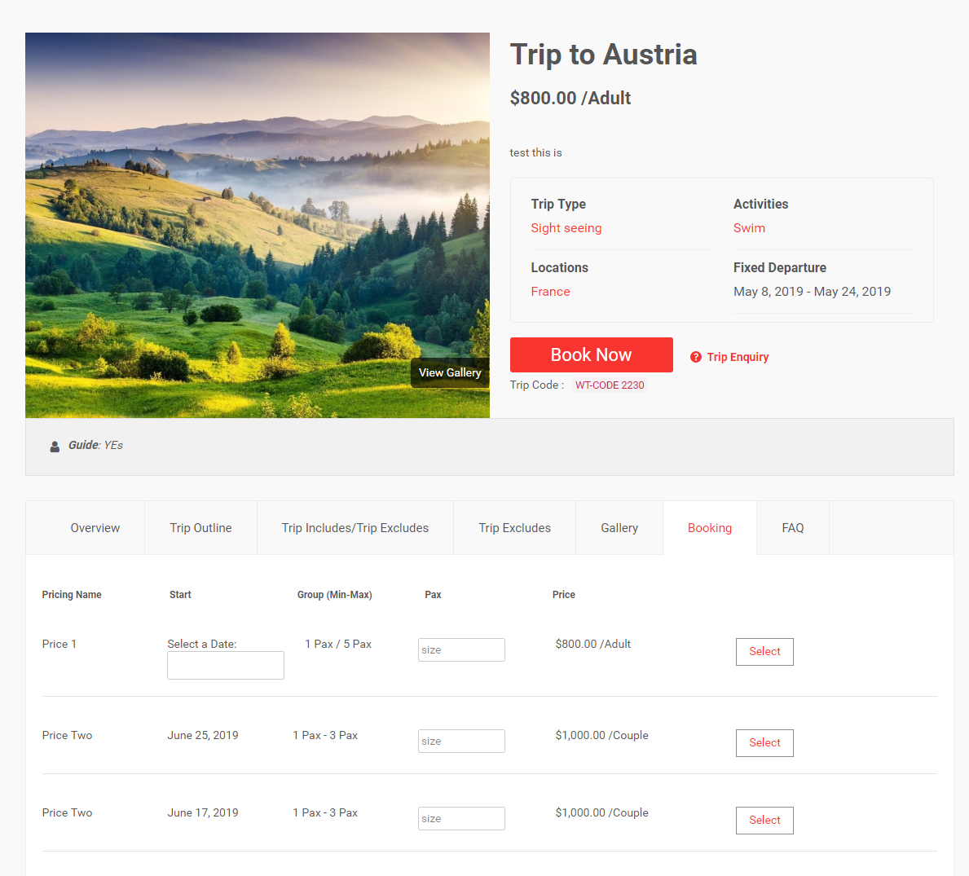Click the size field in the June 25 row
The width and height of the screenshot is (969, 876).
click(461, 742)
